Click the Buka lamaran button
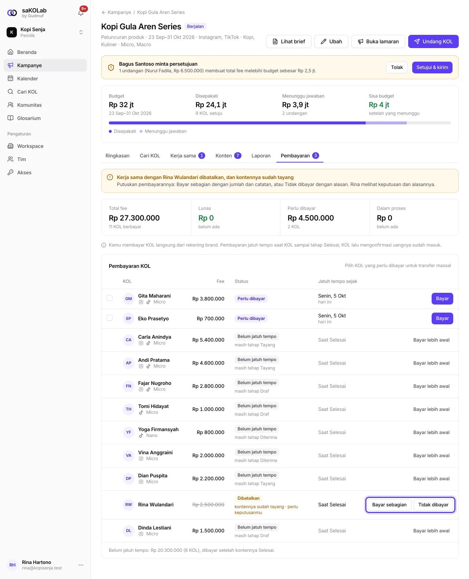 [x=378, y=41]
